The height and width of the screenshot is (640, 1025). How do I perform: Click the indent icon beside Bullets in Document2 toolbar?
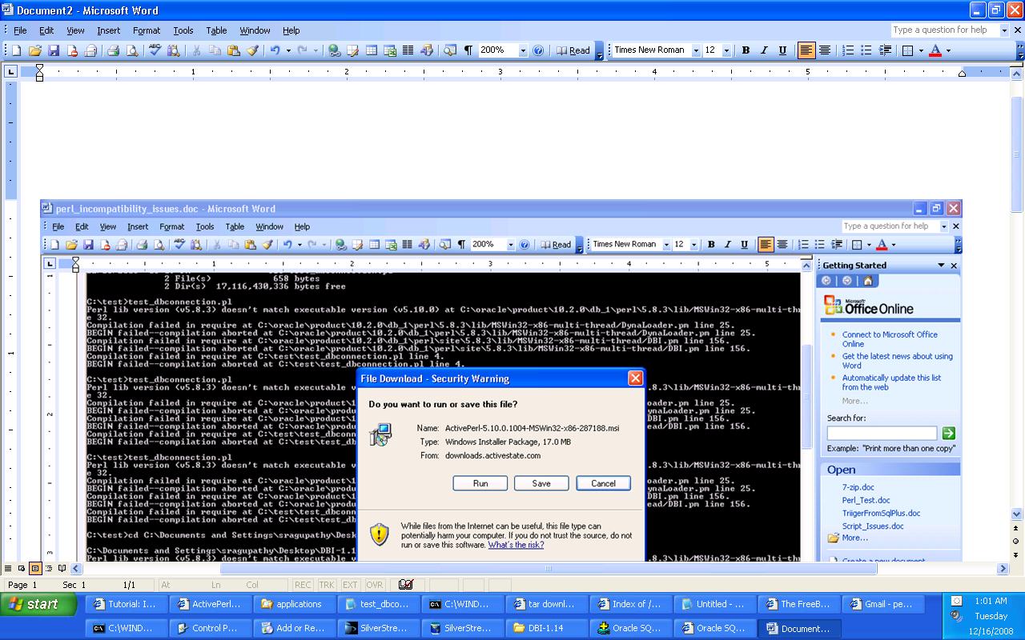tap(886, 50)
